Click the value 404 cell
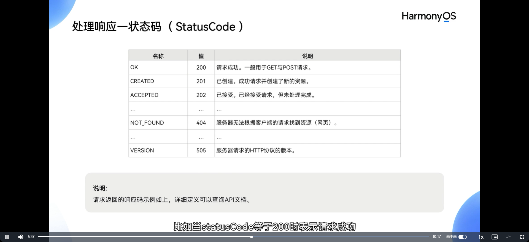 point(201,123)
